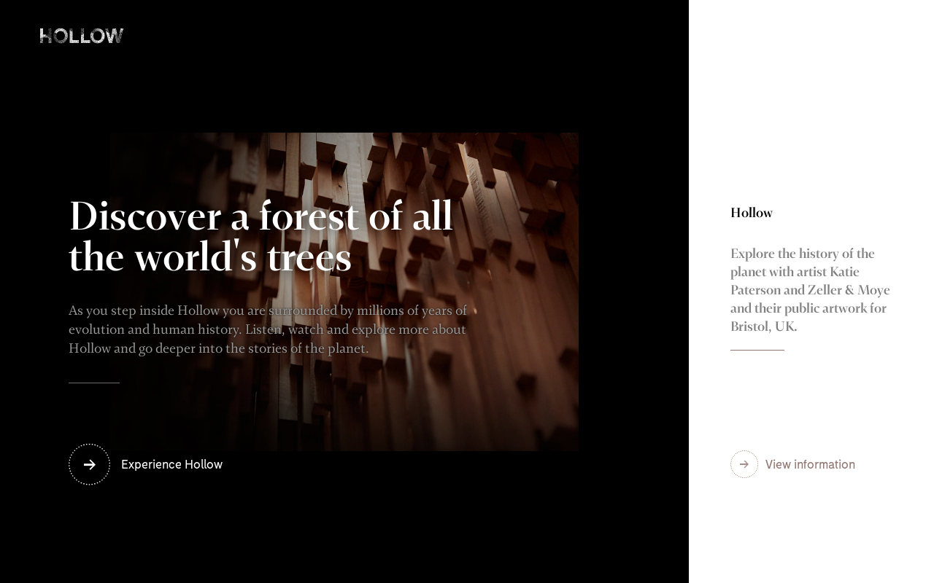The image size is (934, 583).
Task: Click the text 'Explore the history of the'
Action: pyautogui.click(x=802, y=254)
